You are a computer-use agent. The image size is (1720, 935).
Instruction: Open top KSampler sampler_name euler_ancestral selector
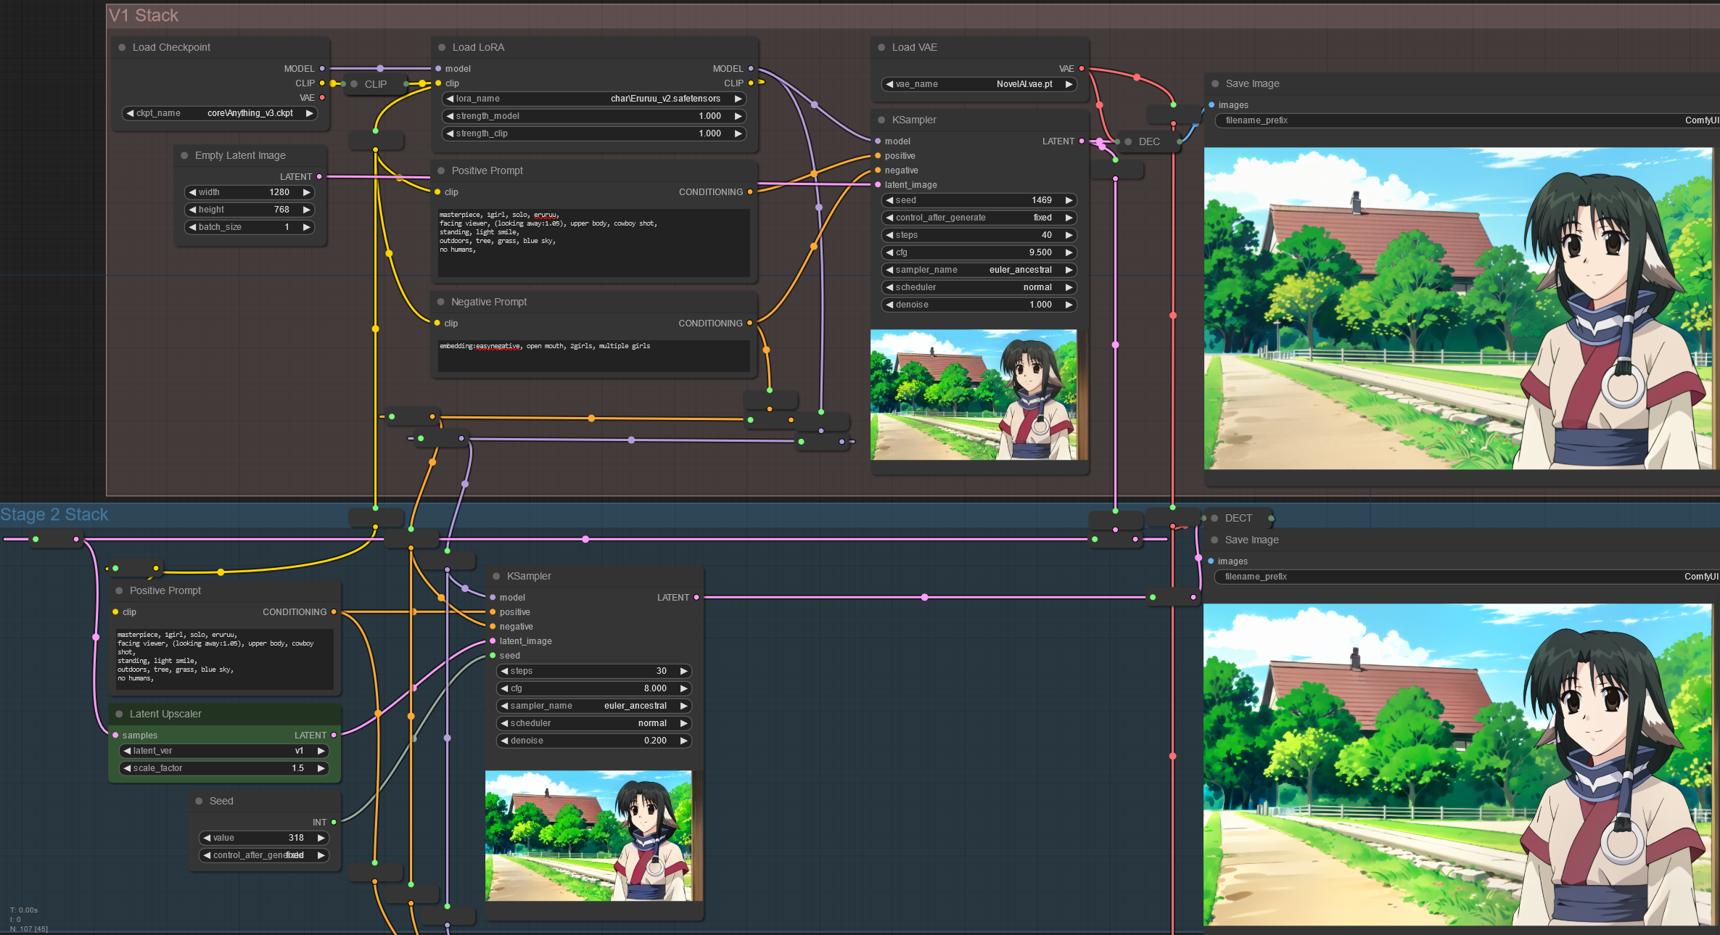point(978,270)
